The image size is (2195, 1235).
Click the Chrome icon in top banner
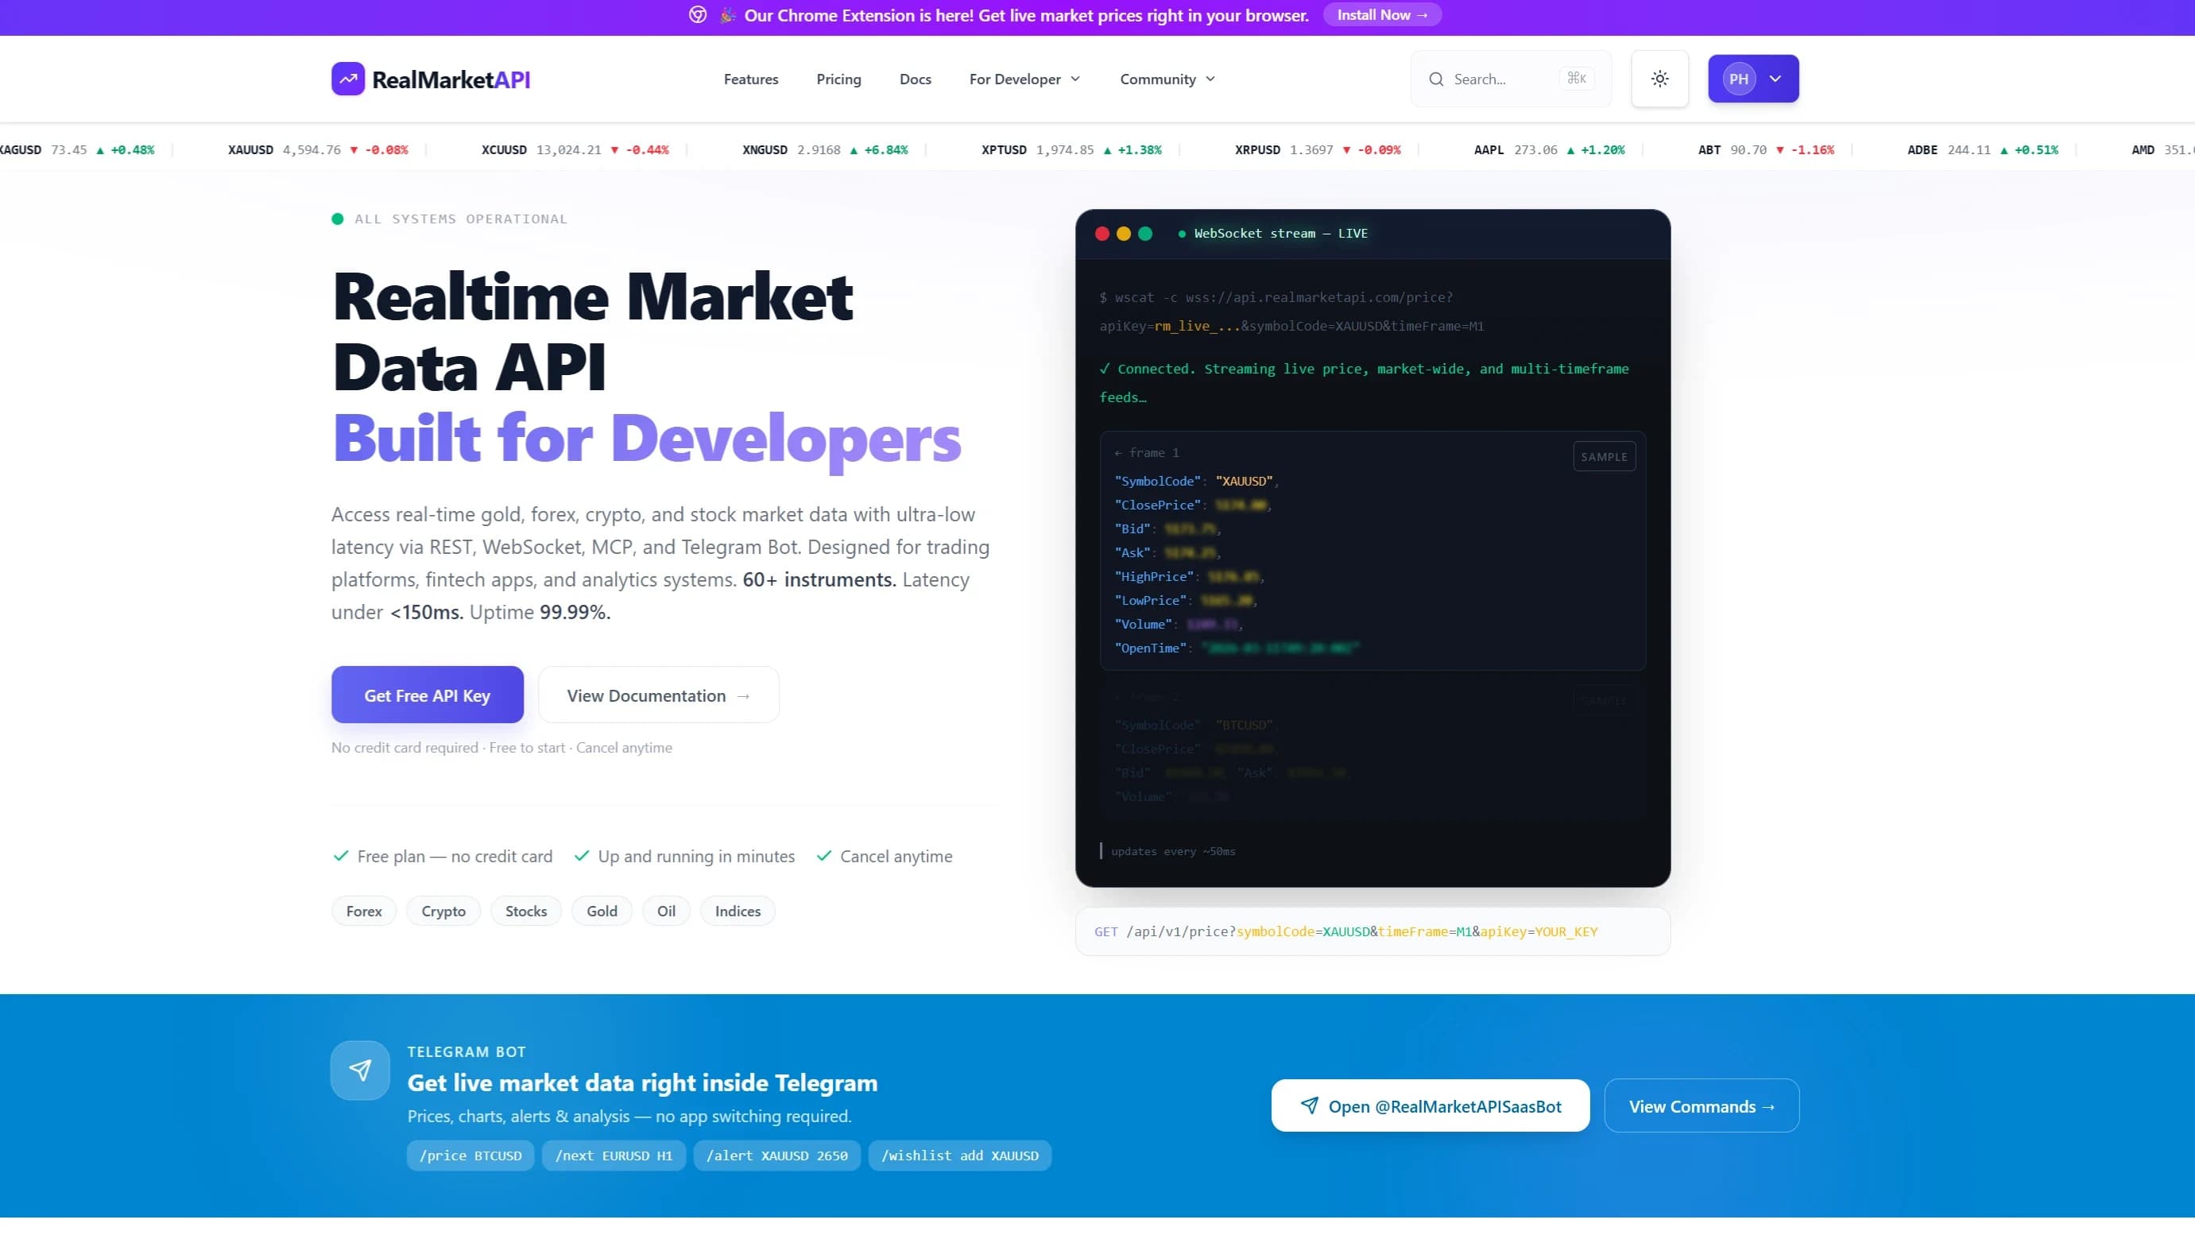click(x=697, y=15)
